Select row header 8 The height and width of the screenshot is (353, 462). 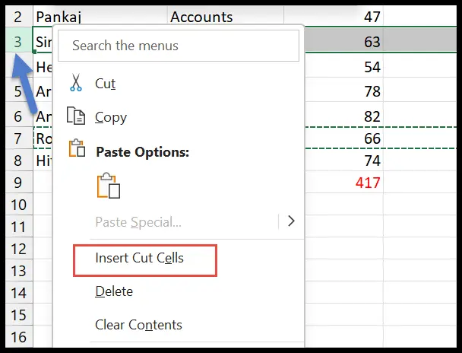point(18,161)
